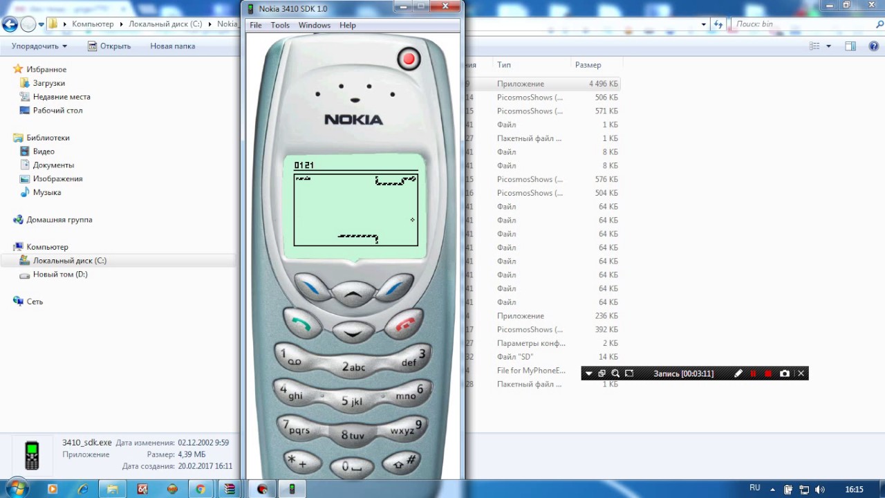
Task: Click Компьютер in the address bar breadcrumb
Action: pyautogui.click(x=93, y=24)
